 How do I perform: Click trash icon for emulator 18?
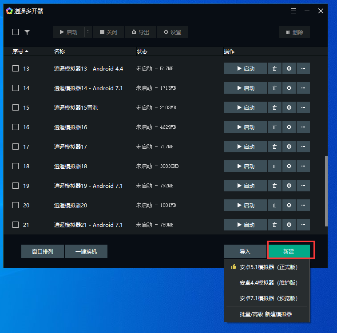pos(274,166)
